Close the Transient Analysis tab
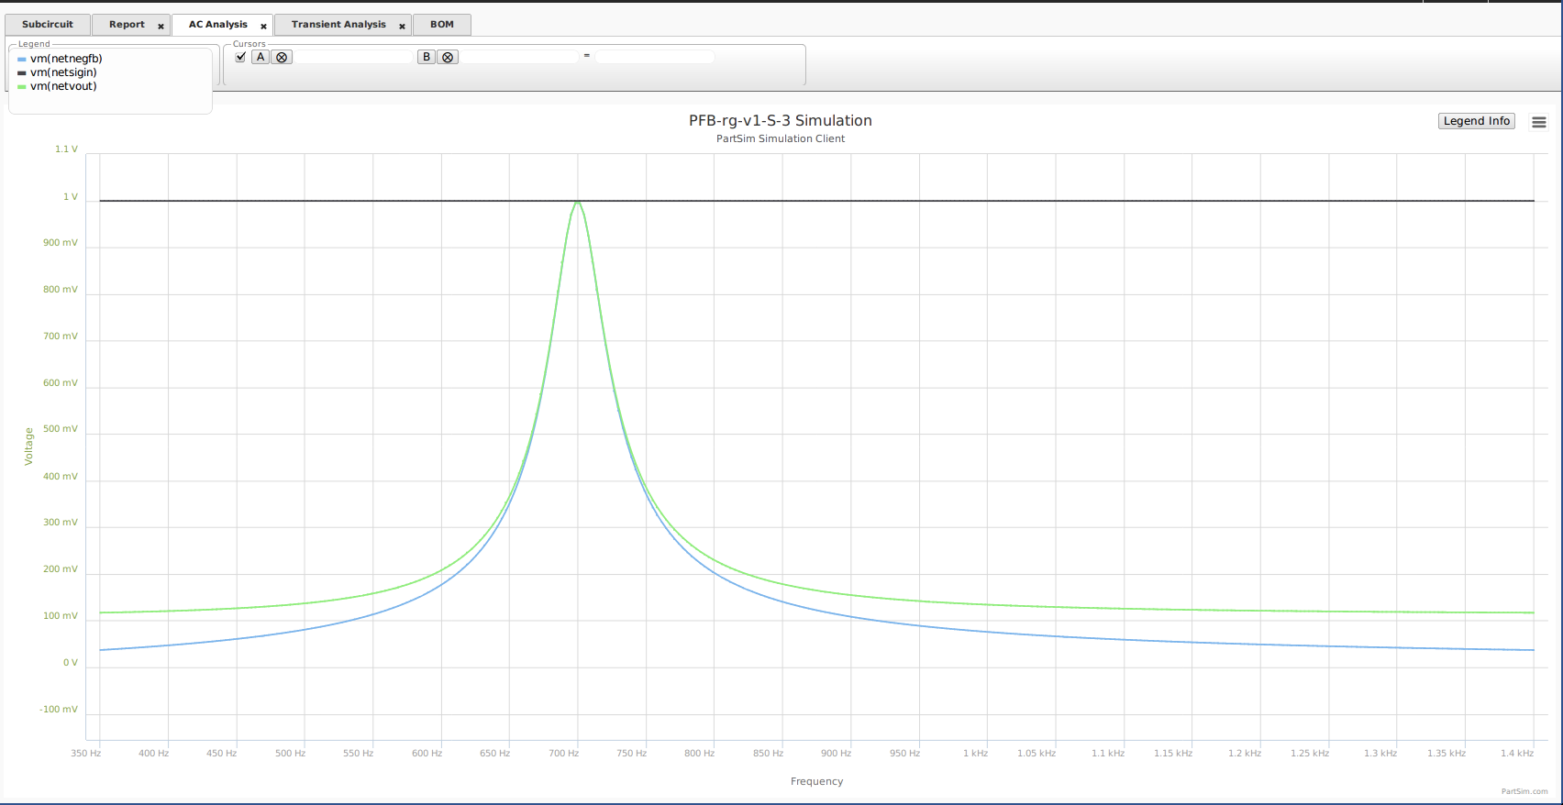 point(402,27)
